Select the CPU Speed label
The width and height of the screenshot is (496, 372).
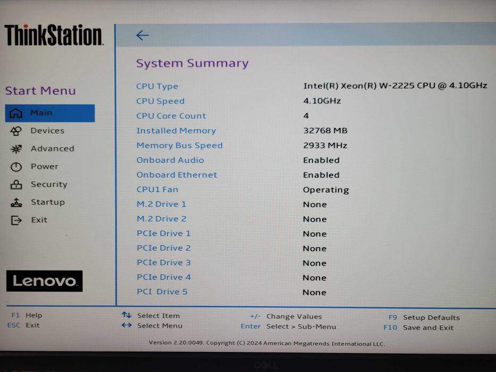coord(161,101)
